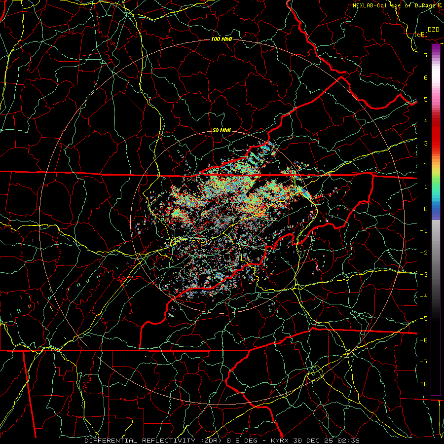The width and height of the screenshot is (444, 444).
Task: Click the "3" value on the scale
Action: (x=426, y=143)
